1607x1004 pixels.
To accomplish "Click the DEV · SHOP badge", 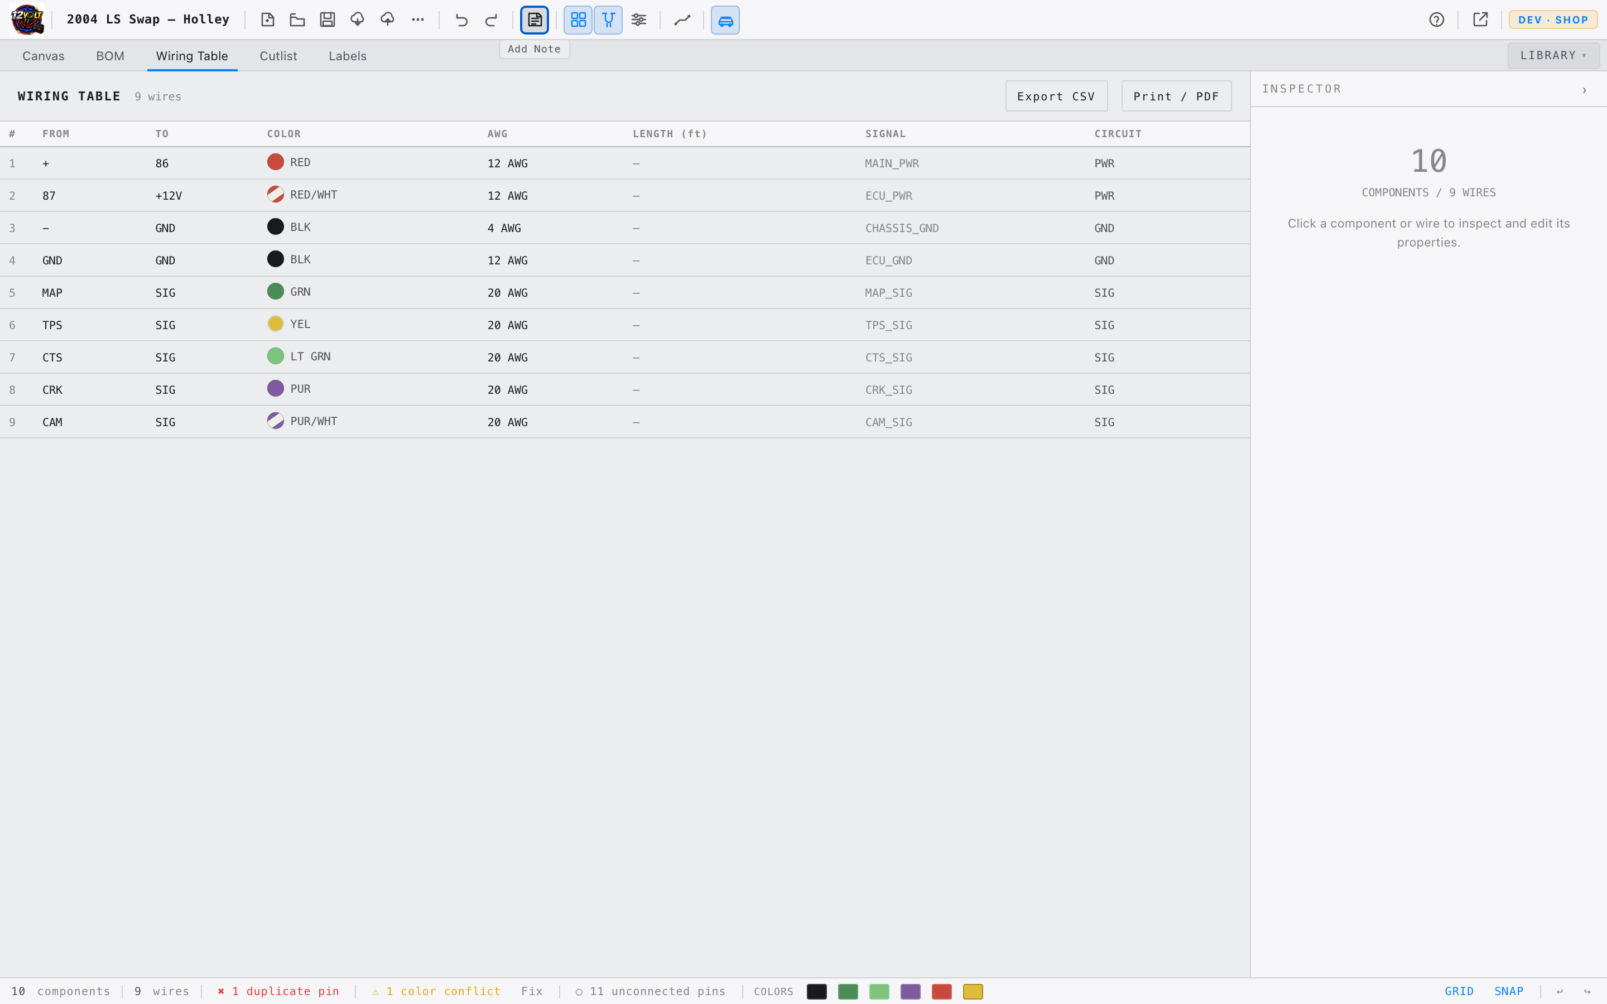I will point(1552,20).
